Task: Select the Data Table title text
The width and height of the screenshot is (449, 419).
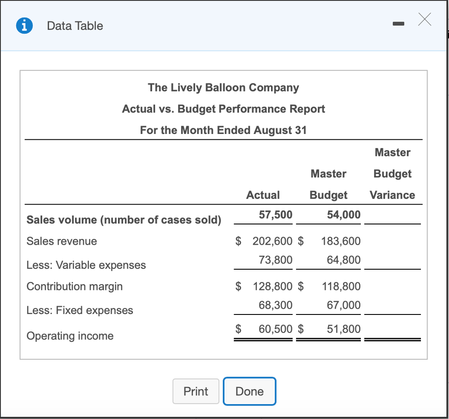Action: click(x=75, y=26)
